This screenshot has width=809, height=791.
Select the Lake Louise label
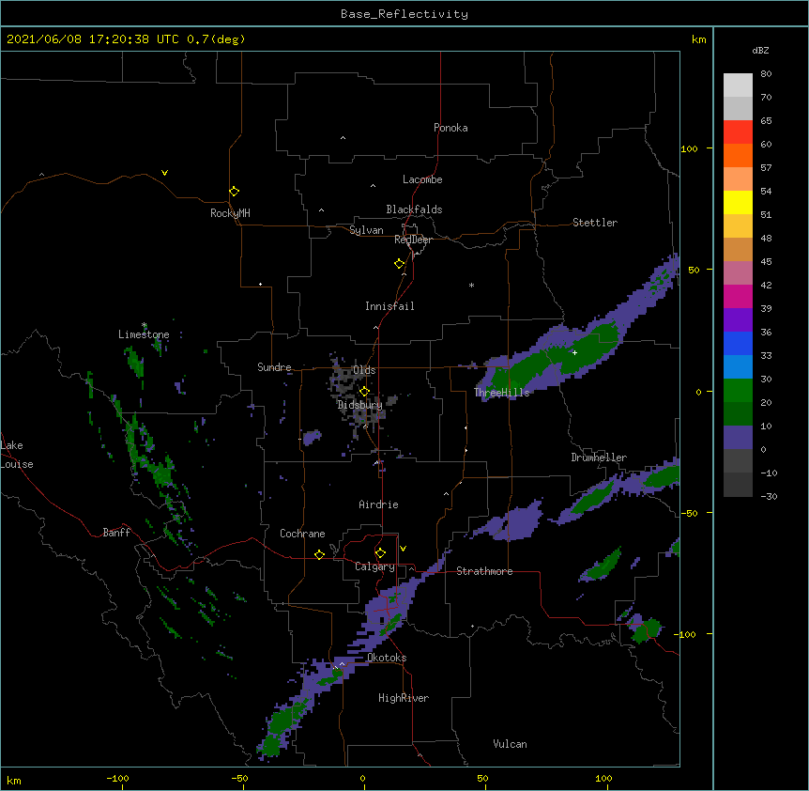pyautogui.click(x=17, y=455)
